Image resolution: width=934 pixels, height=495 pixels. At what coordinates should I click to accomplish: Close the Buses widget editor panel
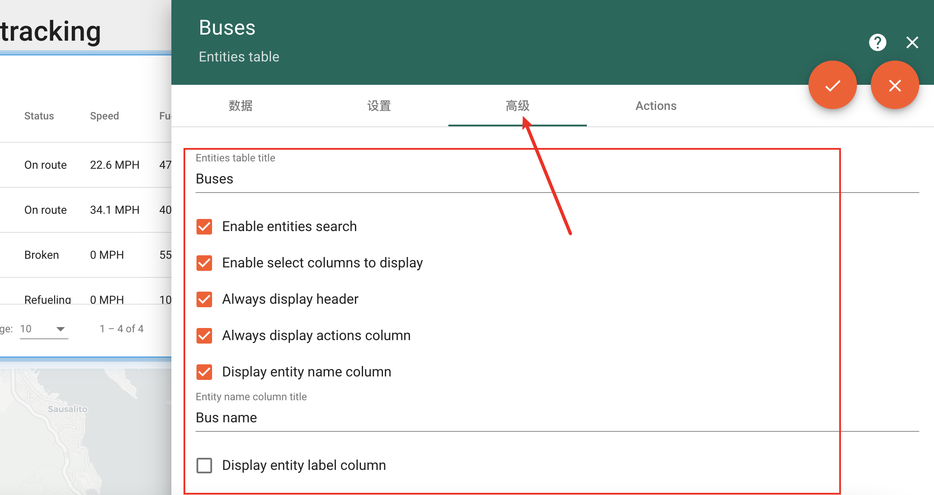pos(912,42)
